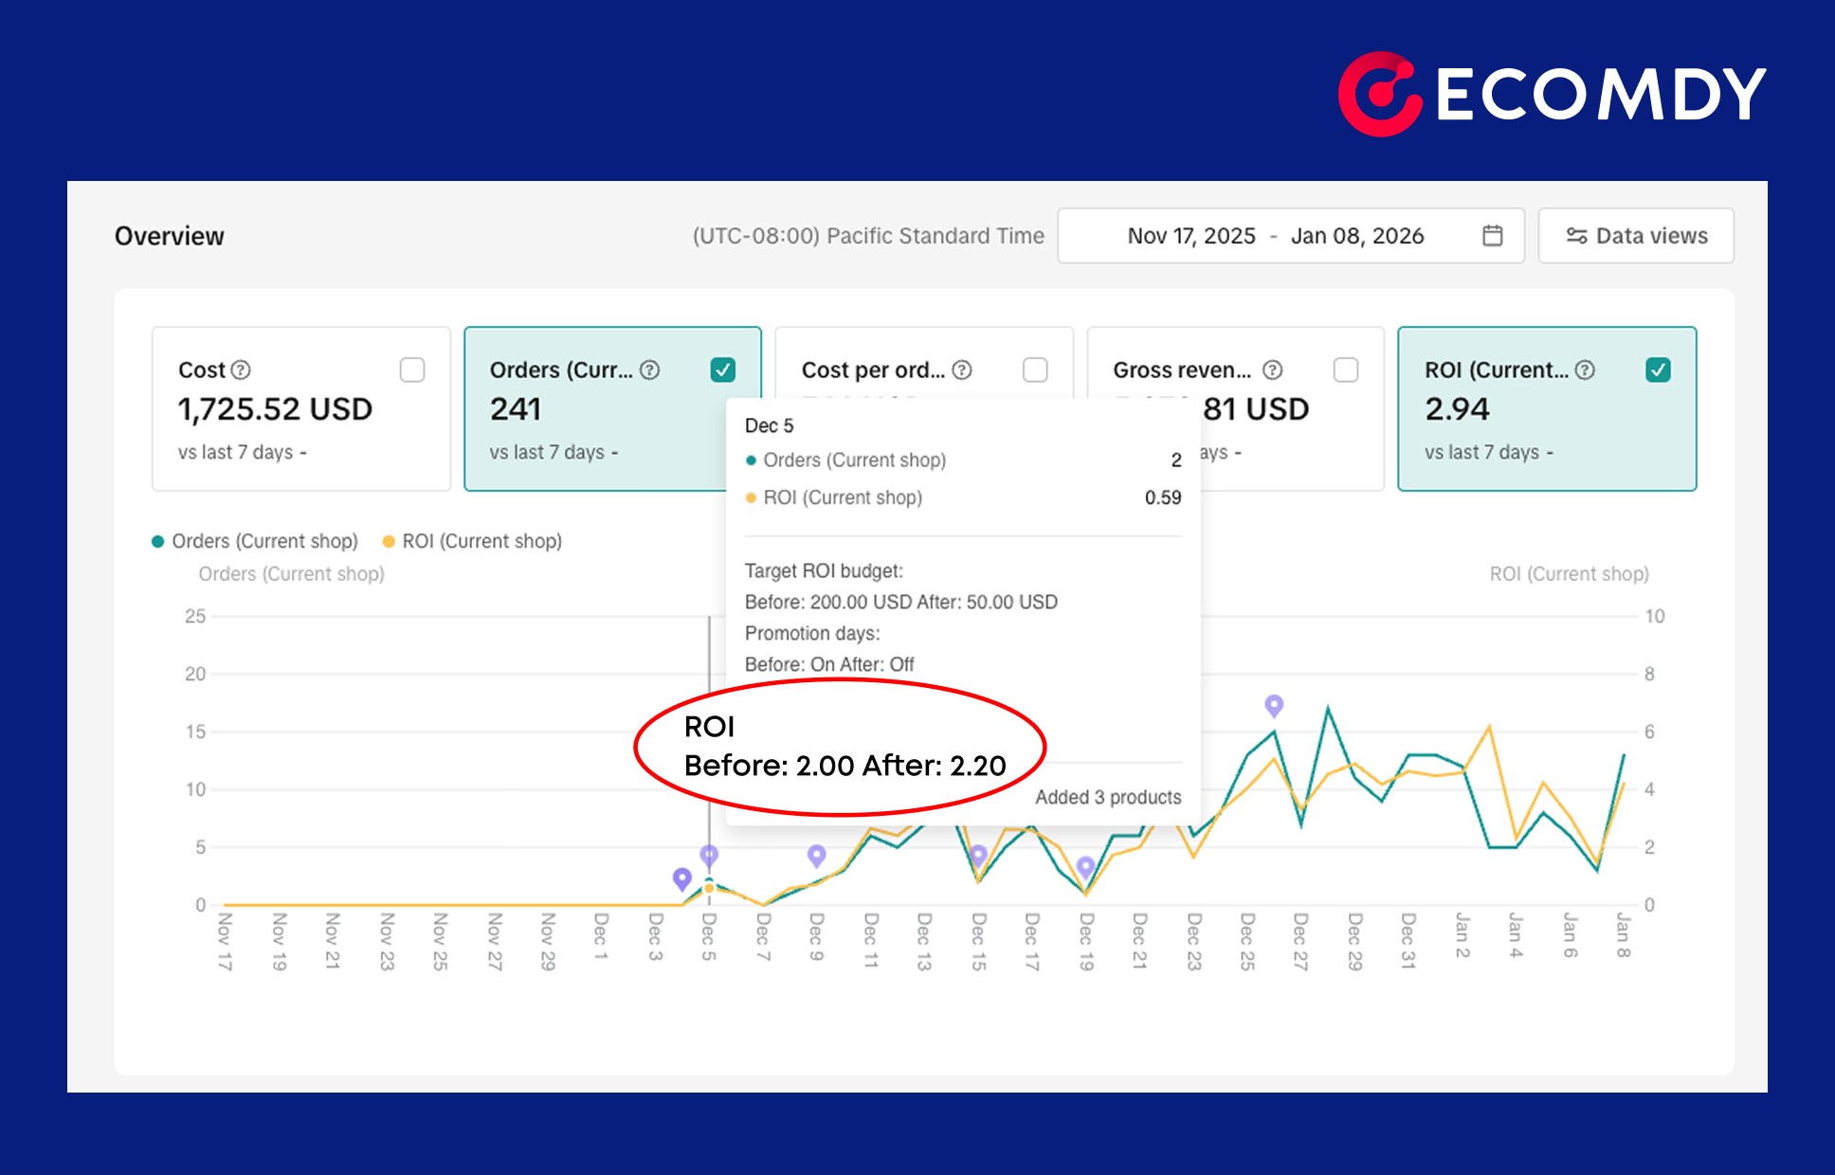Open the Ecomdy logo link
1835x1175 pixels.
[x=1549, y=91]
